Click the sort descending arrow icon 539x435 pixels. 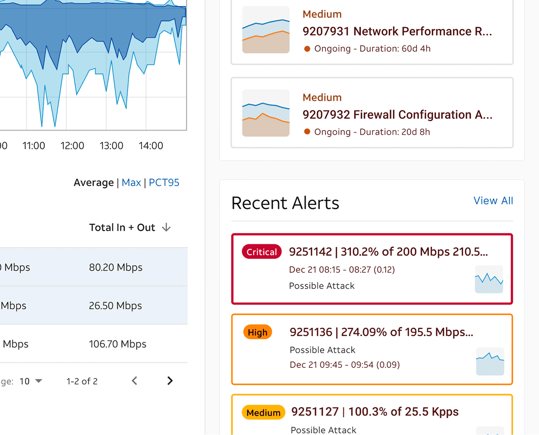click(x=166, y=228)
